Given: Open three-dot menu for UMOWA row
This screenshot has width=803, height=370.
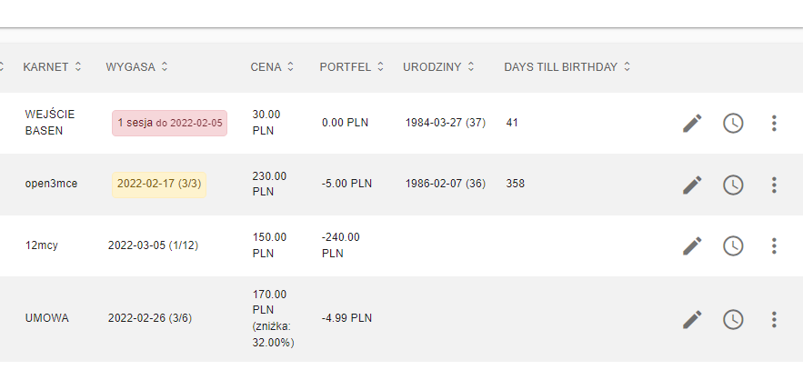Looking at the screenshot, I should coord(774,319).
